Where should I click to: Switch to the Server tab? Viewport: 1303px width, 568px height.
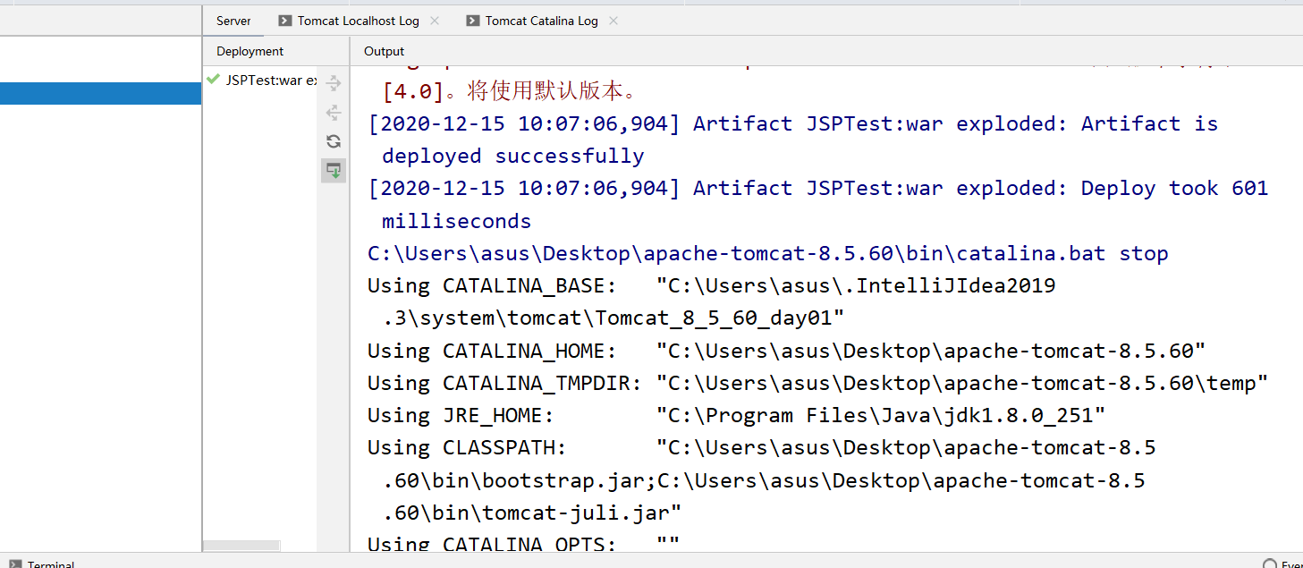coord(233,21)
